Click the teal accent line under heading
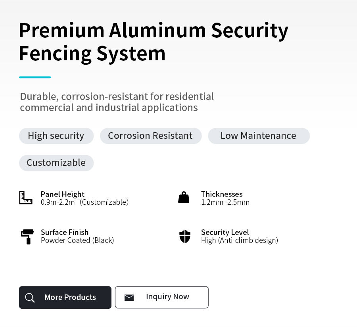Screen dimensions: 357x327 click(35, 77)
